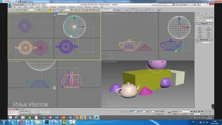Activate the Select and Rotate tool

point(54,10)
